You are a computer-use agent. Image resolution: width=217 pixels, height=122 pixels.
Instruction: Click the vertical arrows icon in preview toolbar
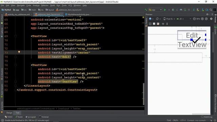point(167,24)
